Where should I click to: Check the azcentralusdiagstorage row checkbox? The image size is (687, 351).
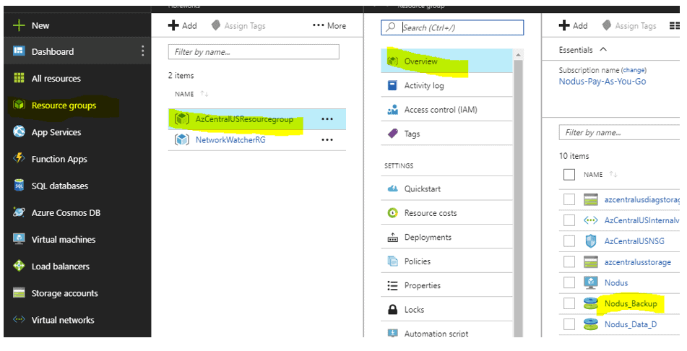[x=569, y=199]
